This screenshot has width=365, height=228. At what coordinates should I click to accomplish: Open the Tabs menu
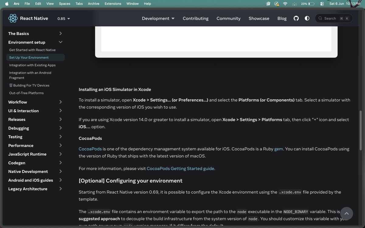(79, 4)
